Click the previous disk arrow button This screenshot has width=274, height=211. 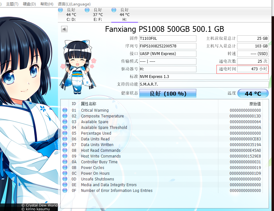click(x=64, y=29)
